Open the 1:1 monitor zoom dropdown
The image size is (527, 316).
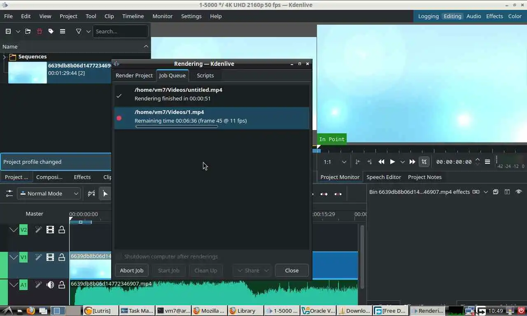335,162
